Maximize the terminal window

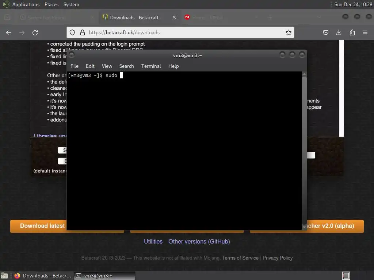click(x=292, y=55)
